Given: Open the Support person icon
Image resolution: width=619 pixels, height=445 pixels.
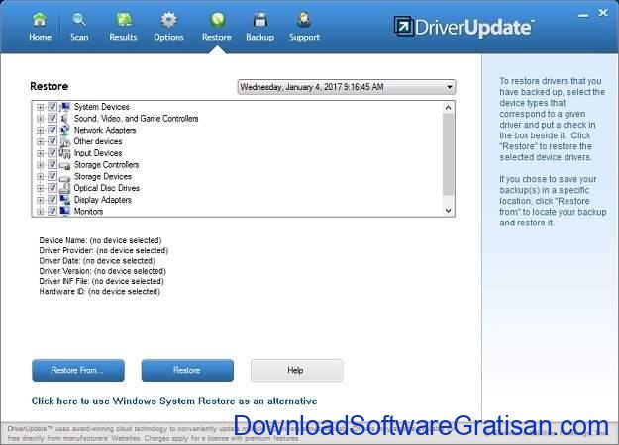Looking at the screenshot, I should 304,20.
